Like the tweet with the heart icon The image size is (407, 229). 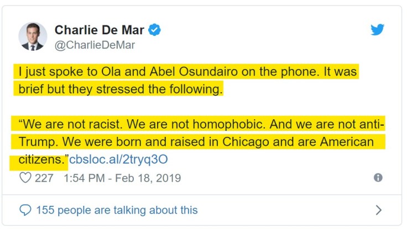25,178
